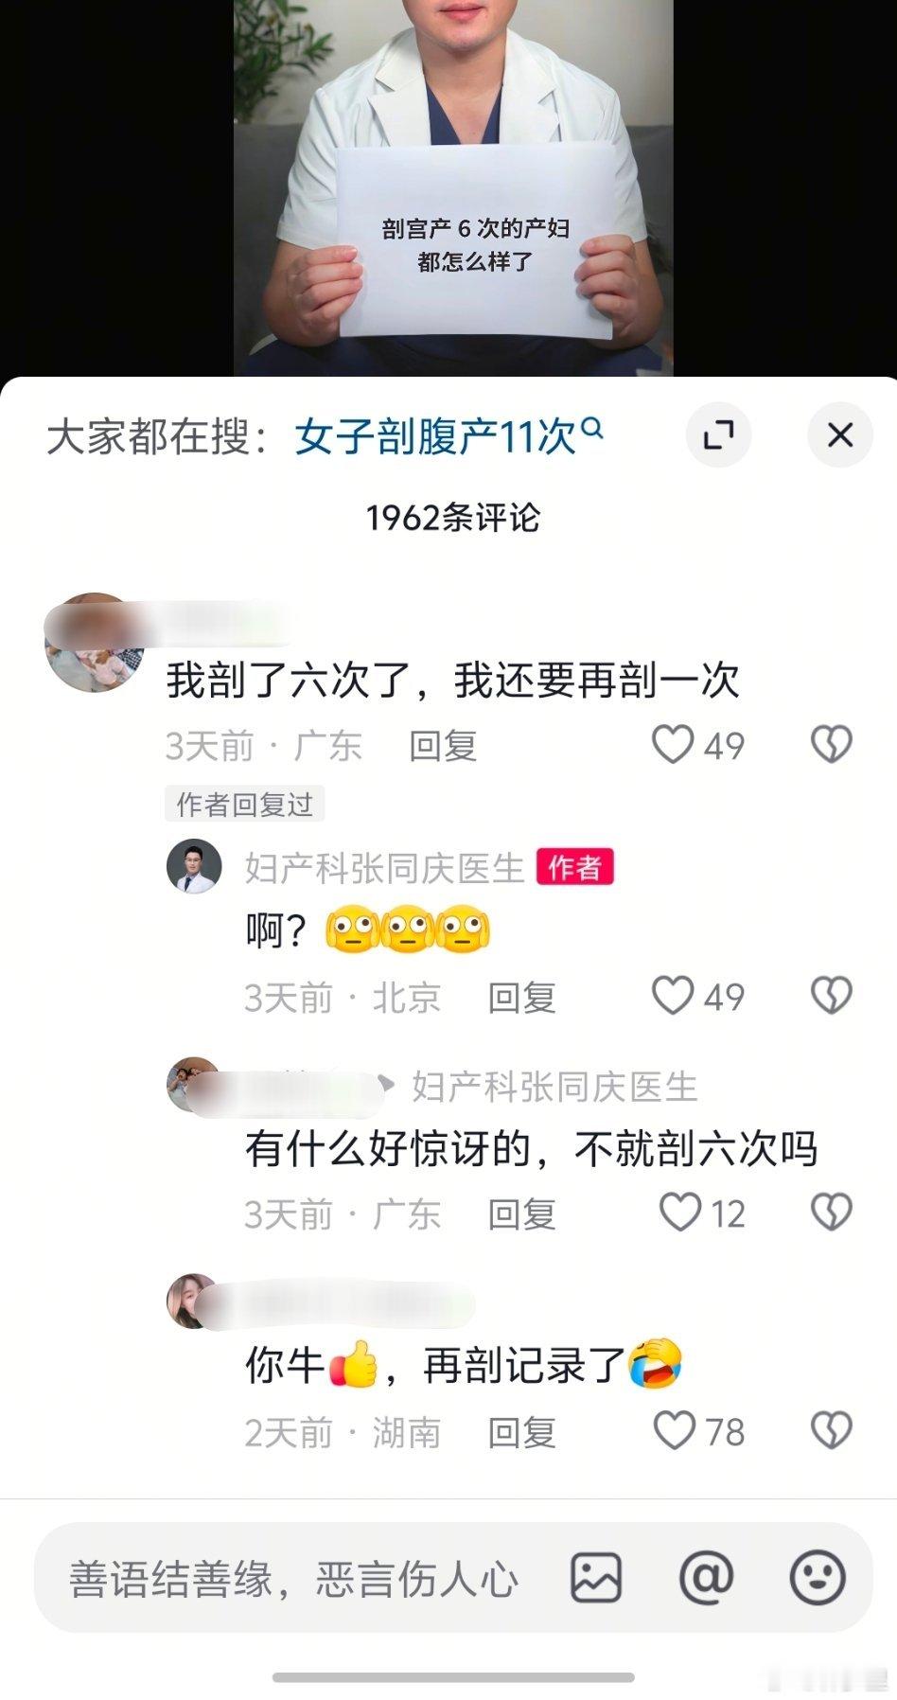Close the comments panel

(839, 435)
